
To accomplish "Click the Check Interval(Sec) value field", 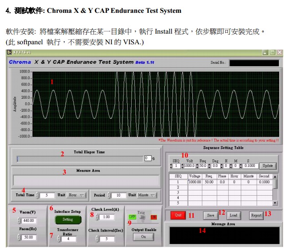I will point(107,239).
